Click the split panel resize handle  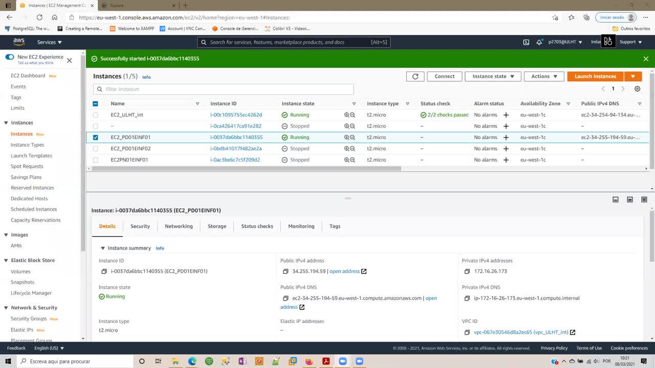tap(348, 198)
